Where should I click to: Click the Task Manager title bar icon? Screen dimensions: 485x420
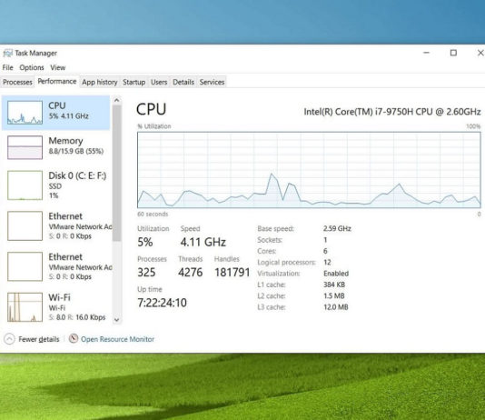click(x=7, y=54)
